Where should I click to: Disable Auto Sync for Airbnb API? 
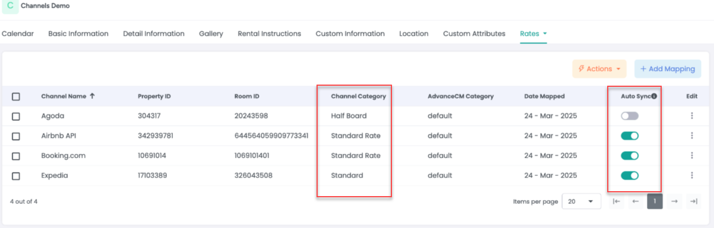[630, 136]
